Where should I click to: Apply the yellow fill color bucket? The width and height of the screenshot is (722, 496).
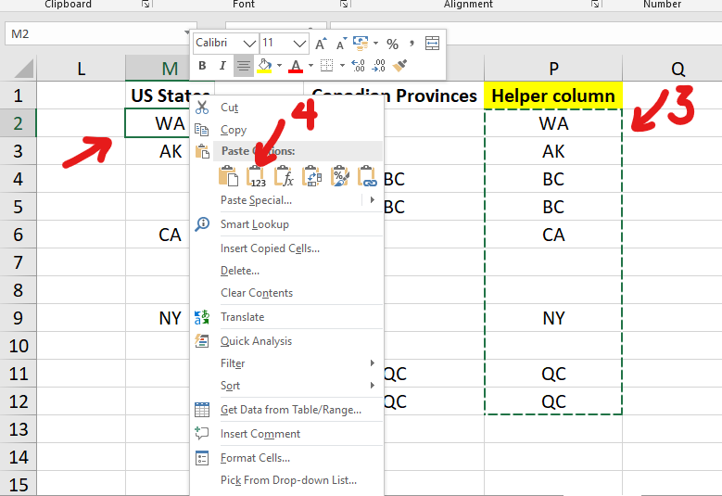point(264,66)
